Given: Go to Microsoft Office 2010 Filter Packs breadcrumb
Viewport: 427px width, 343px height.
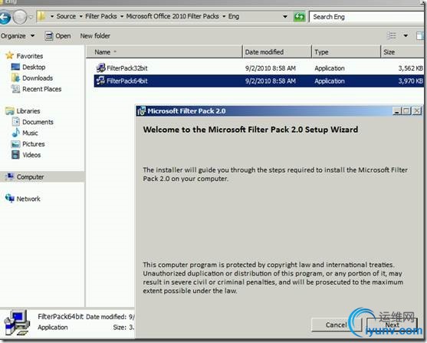Looking at the screenshot, I should 172,16.
